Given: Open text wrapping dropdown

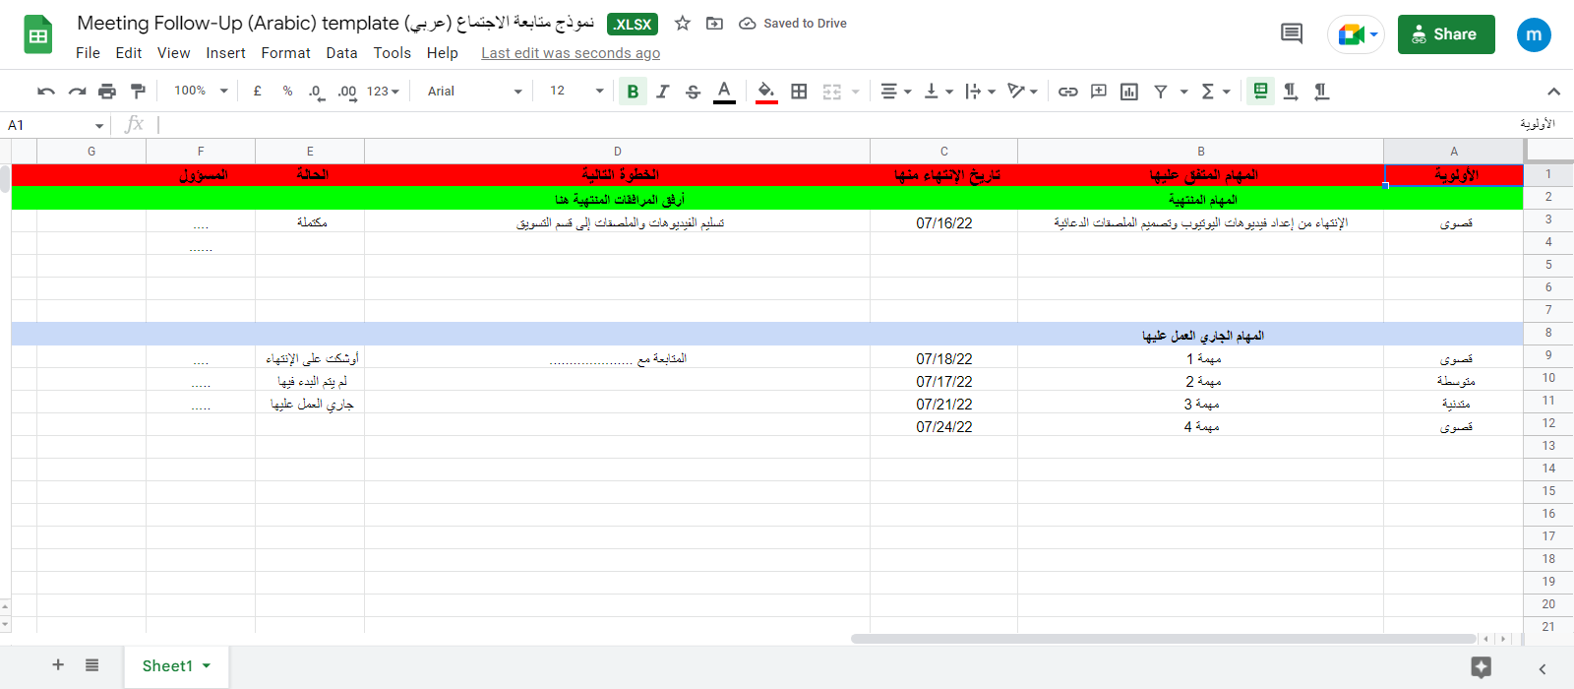Looking at the screenshot, I should [980, 92].
